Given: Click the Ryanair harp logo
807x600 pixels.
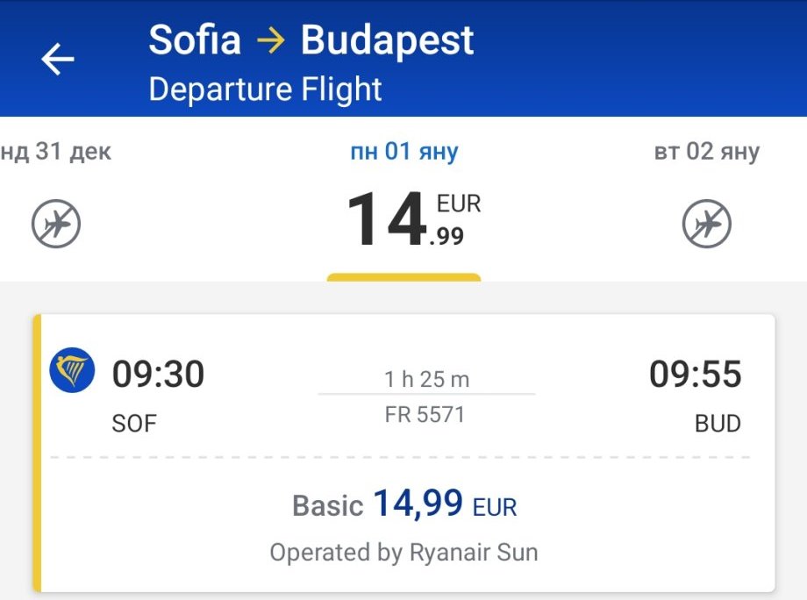Looking at the screenshot, I should click(x=72, y=370).
